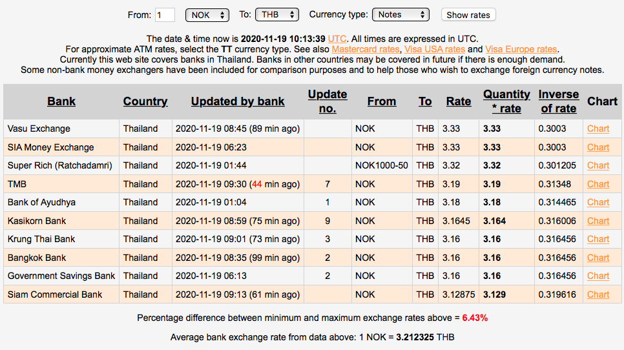Open the Mastercard rates link
The height and width of the screenshot is (350, 624).
[x=366, y=49]
